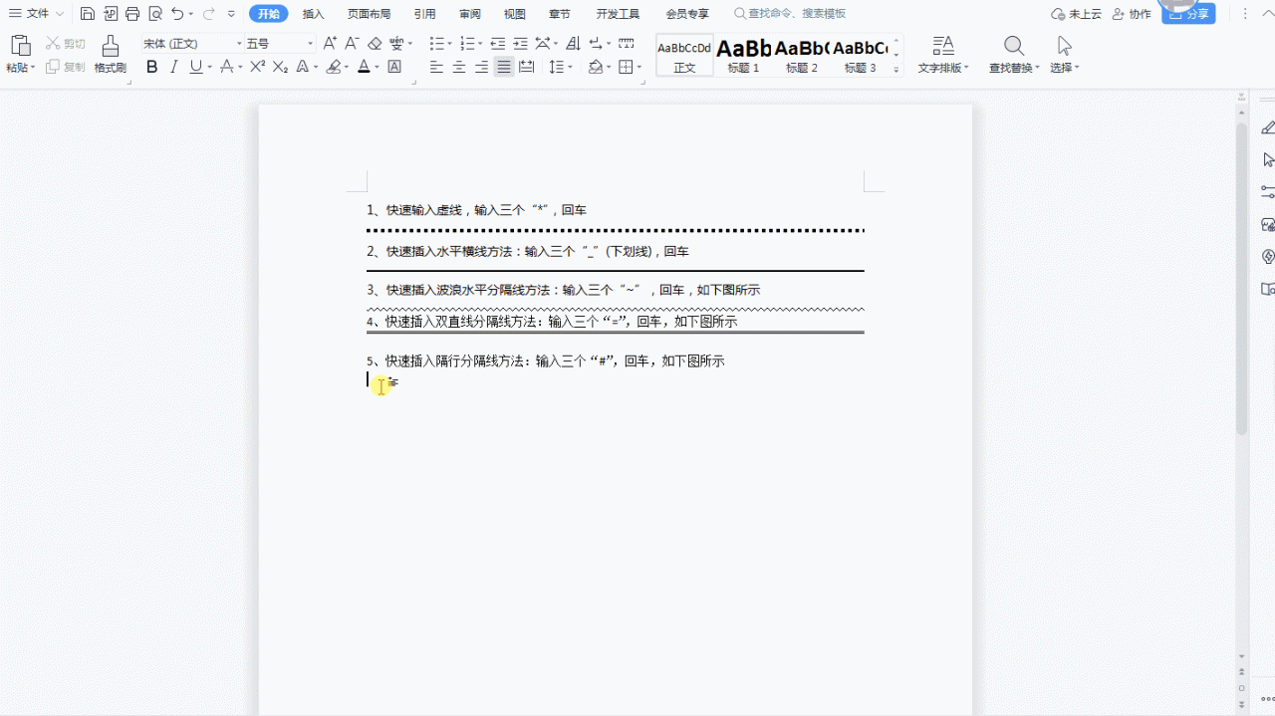Switch to Page Layout (页面布局) tab
The height and width of the screenshot is (716, 1275).
tap(369, 14)
